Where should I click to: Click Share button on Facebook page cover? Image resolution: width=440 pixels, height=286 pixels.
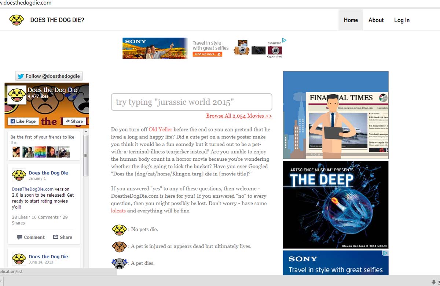click(x=74, y=121)
